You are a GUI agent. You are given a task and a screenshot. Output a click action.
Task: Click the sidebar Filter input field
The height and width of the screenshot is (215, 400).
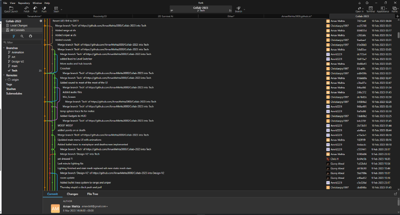pos(23,42)
